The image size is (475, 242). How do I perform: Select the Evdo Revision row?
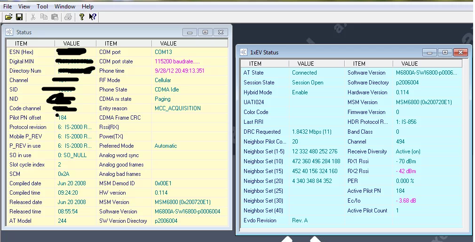(x=260, y=220)
